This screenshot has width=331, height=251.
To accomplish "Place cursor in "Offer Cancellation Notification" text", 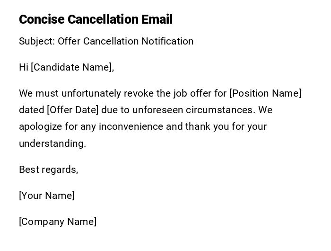I will (125, 41).
